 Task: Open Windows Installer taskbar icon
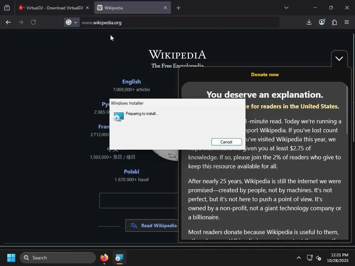pos(119,258)
